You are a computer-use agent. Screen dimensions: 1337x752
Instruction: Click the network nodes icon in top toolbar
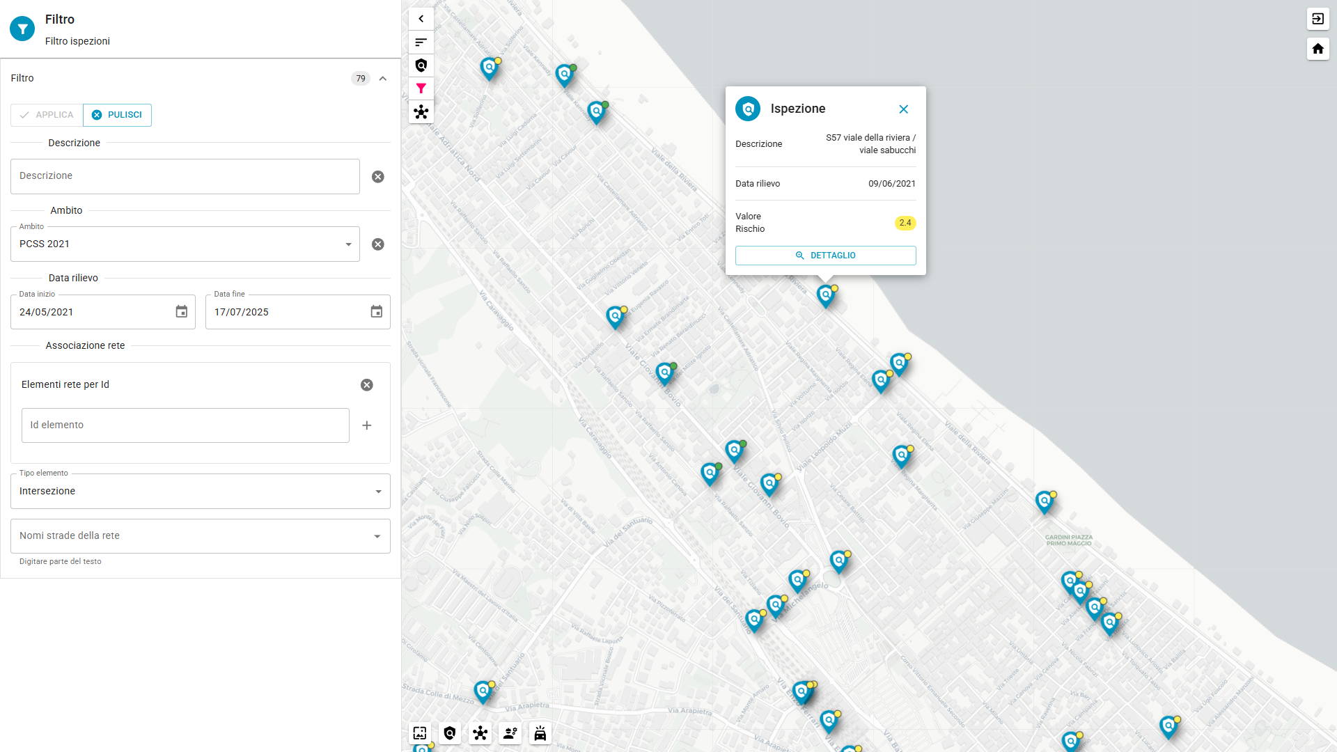(x=421, y=112)
